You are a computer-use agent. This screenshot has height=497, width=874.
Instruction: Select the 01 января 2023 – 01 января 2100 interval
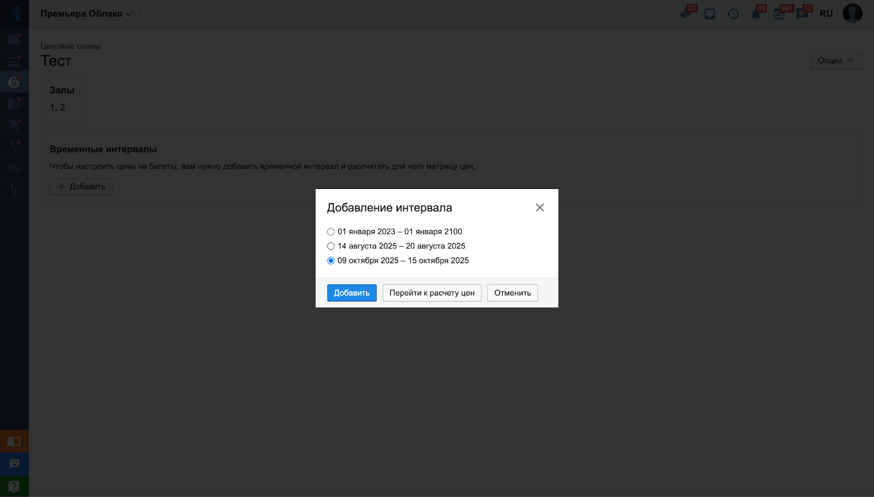pyautogui.click(x=331, y=232)
